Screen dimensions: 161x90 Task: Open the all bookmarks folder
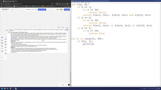pos(67,6)
